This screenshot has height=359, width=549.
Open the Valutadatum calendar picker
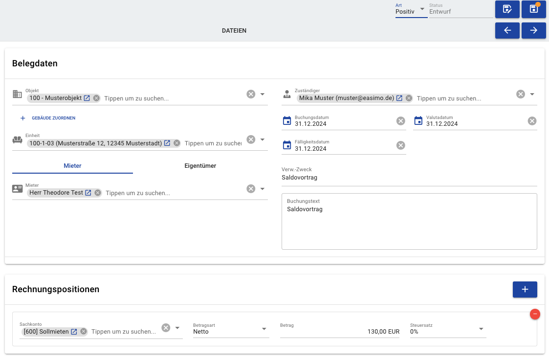click(x=418, y=121)
